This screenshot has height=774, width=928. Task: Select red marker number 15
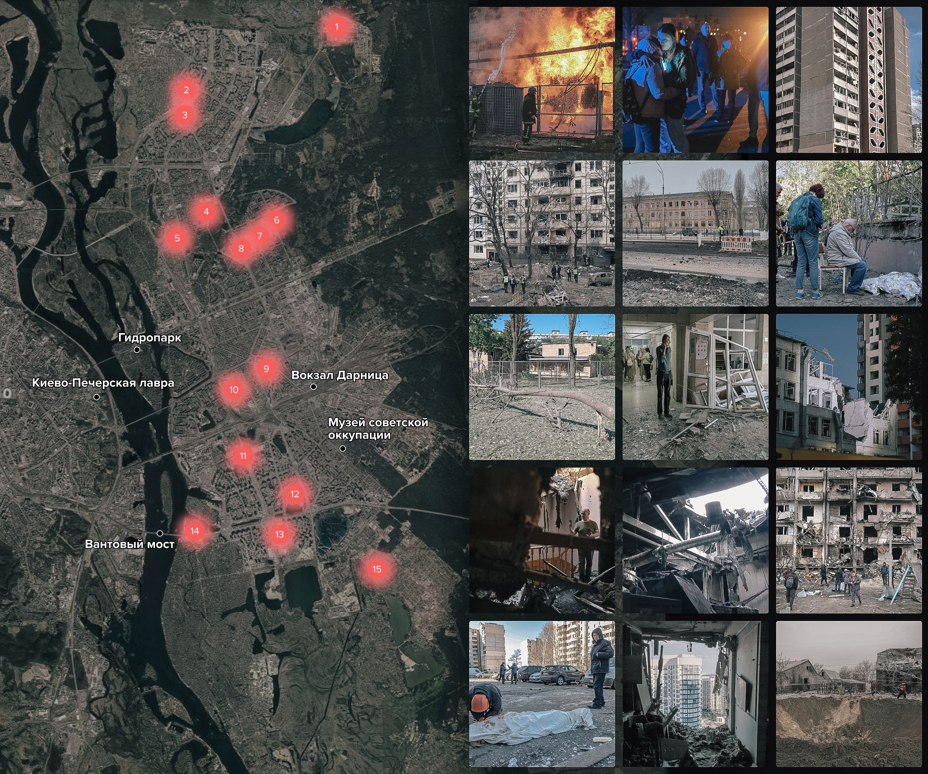(376, 569)
